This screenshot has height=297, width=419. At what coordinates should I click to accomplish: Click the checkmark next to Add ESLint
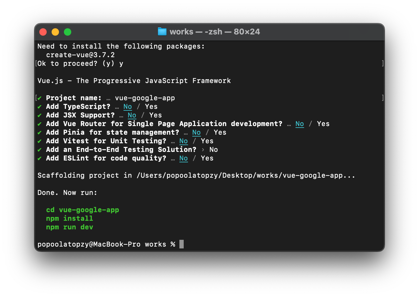pos(40,158)
